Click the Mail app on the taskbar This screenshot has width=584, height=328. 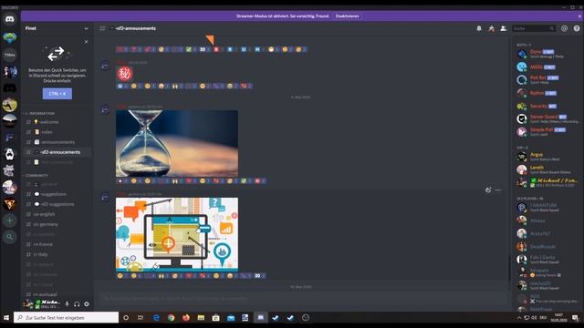point(231,318)
